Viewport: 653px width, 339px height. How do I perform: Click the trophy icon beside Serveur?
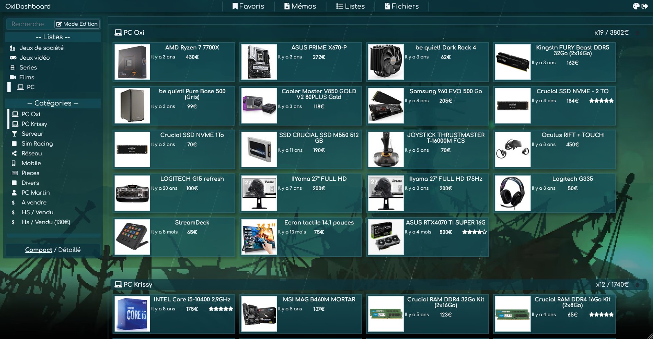pyautogui.click(x=14, y=134)
